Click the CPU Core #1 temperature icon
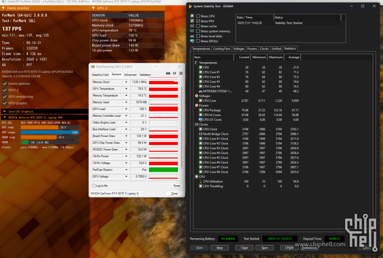Screen dimensions: 383x258 pyautogui.click(x=200, y=72)
